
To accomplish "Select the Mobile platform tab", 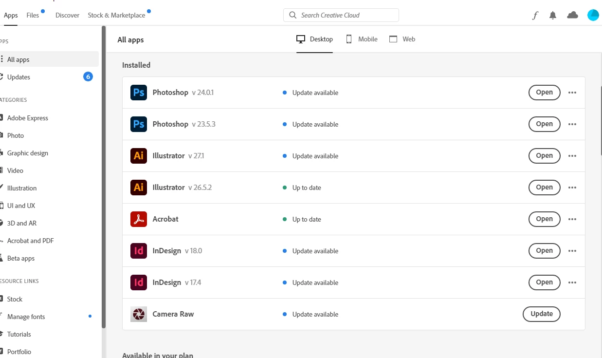I will 362,39.
